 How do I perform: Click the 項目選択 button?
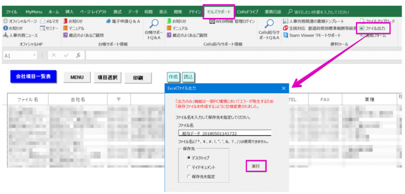[108, 77]
